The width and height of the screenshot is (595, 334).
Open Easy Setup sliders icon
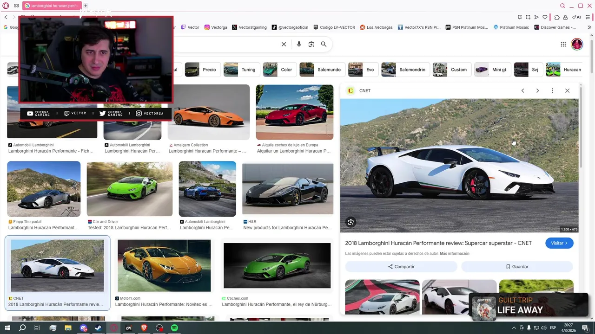[588, 17]
